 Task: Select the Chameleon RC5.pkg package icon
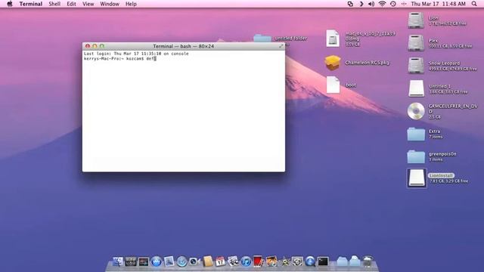pyautogui.click(x=332, y=63)
